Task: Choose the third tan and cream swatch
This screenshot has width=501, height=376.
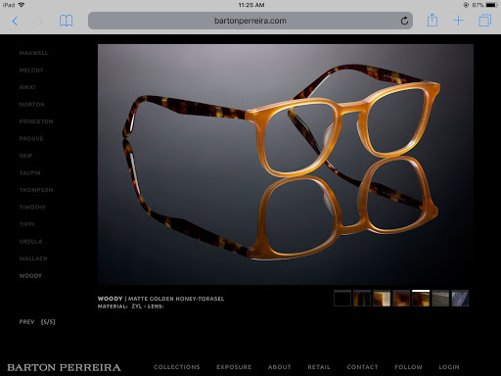Action: (x=382, y=299)
